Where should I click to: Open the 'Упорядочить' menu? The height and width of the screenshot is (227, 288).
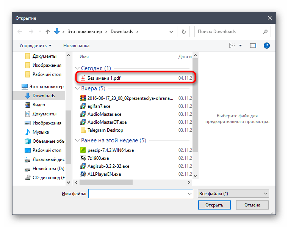36,46
